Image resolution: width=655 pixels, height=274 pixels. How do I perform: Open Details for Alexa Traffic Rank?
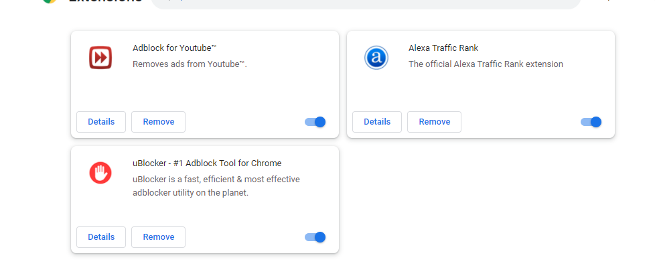(377, 122)
